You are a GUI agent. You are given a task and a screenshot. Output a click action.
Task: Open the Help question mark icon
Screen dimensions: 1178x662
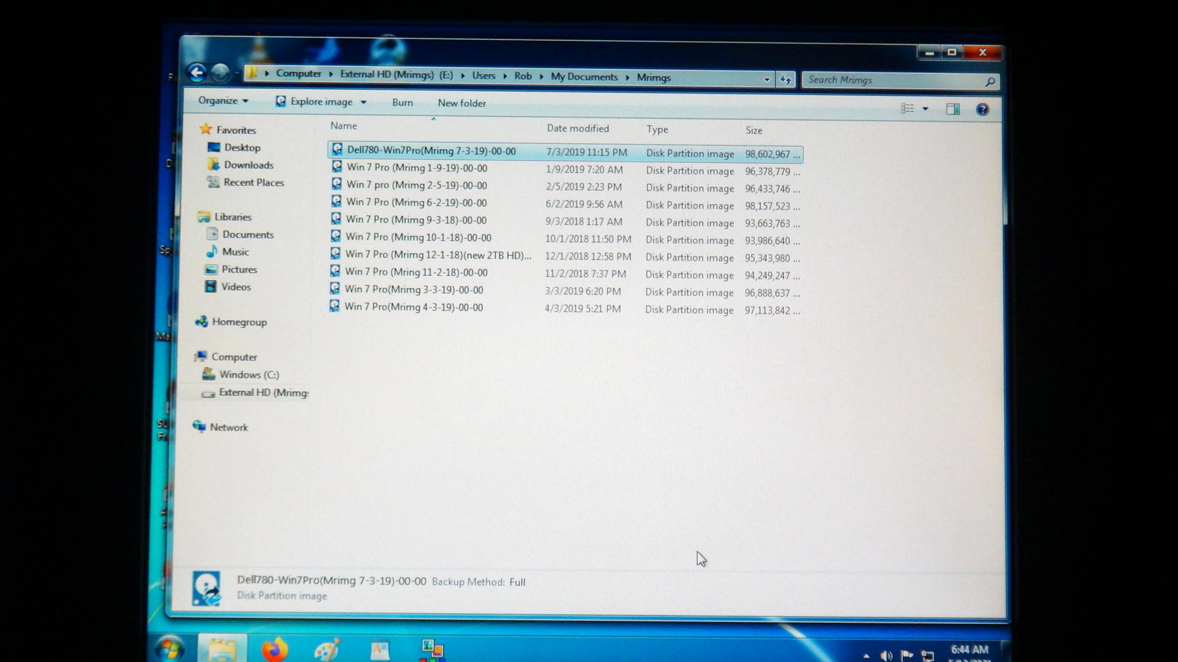[982, 109]
